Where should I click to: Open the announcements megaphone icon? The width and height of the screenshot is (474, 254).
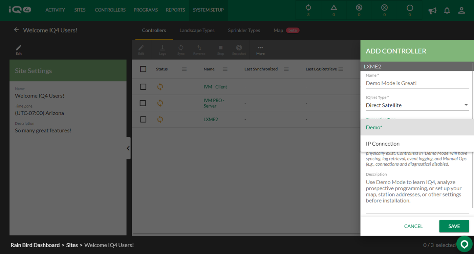[x=432, y=10]
